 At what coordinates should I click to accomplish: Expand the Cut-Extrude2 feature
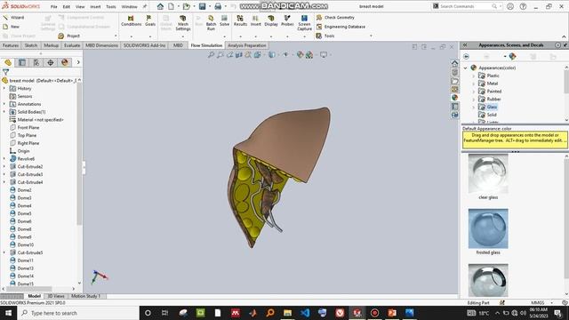[x=4, y=166]
